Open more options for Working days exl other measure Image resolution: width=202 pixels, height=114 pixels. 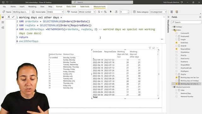(x=200, y=84)
